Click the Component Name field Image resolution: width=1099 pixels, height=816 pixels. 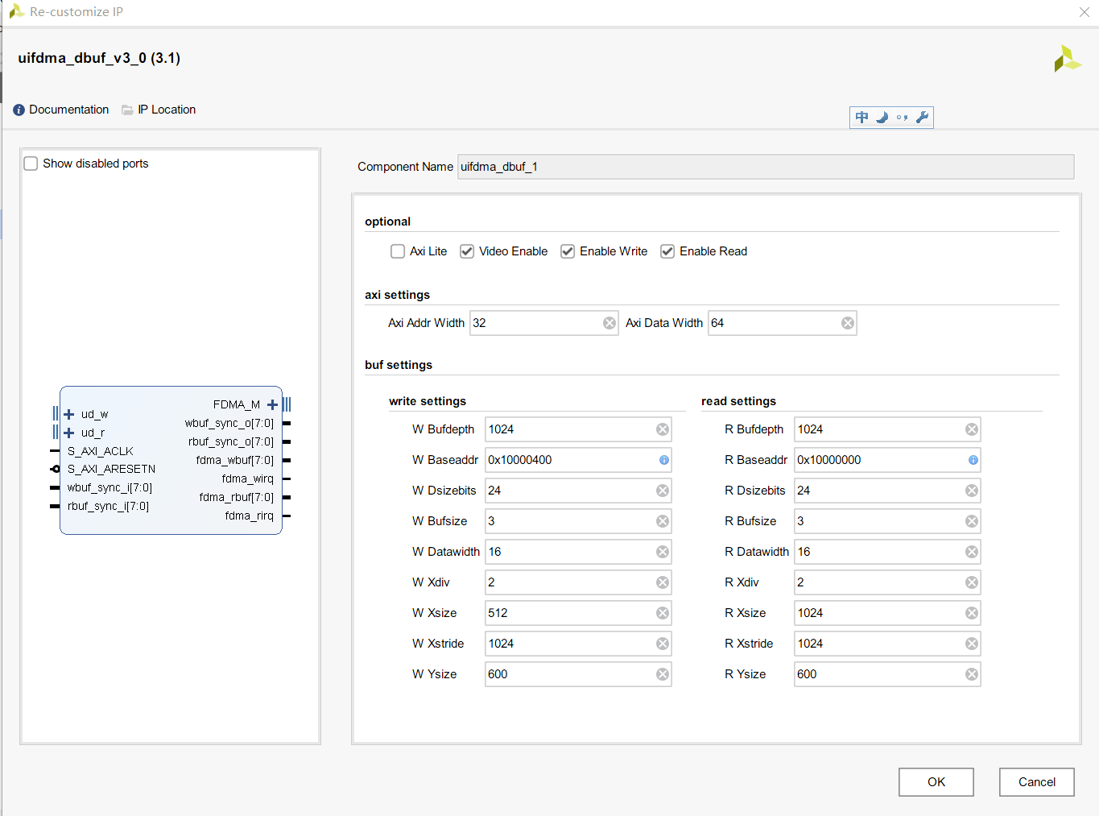(766, 167)
